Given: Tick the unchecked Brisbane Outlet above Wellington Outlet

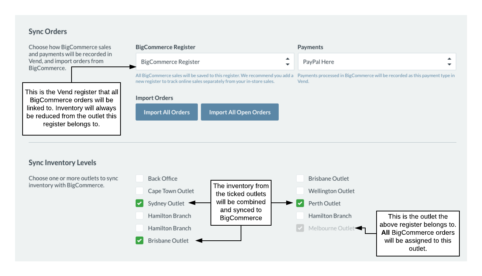Looking at the screenshot, I should click(300, 178).
